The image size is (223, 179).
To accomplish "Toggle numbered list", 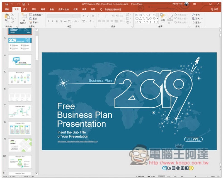I will pos(107,16).
